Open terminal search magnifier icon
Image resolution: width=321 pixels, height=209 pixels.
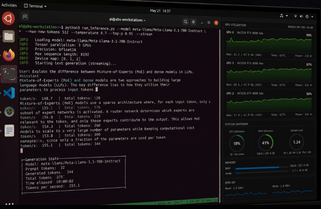coord(186,22)
